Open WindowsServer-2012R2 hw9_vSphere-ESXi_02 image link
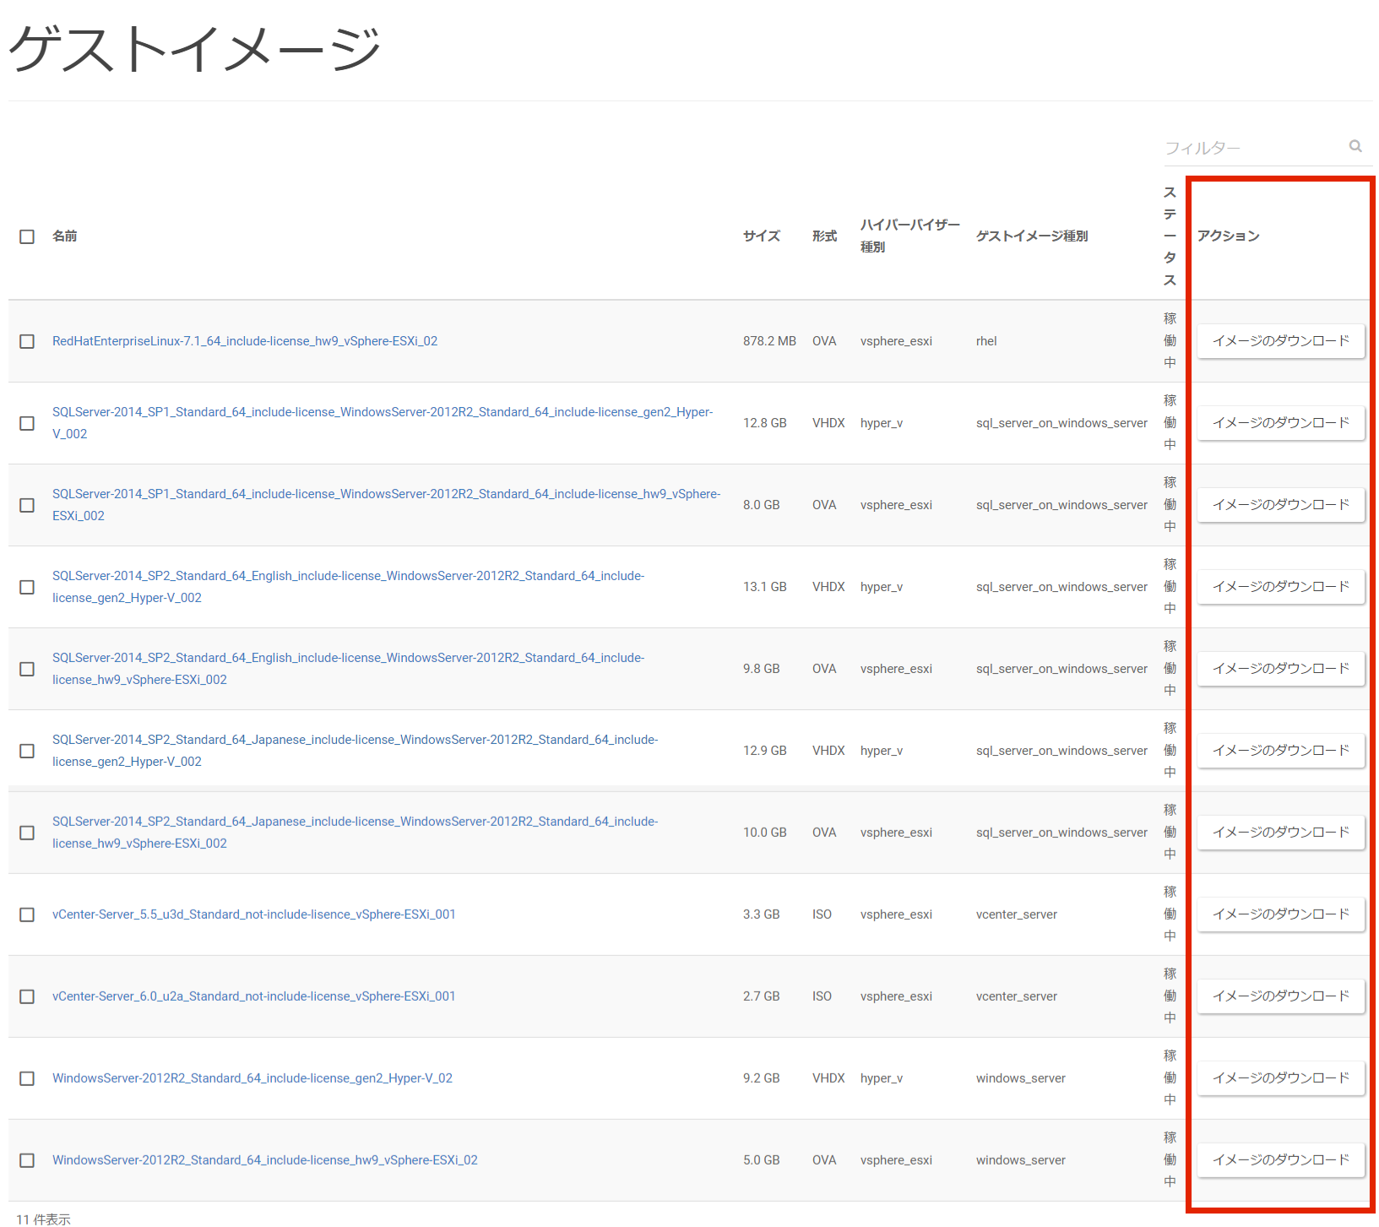 pos(265,1160)
